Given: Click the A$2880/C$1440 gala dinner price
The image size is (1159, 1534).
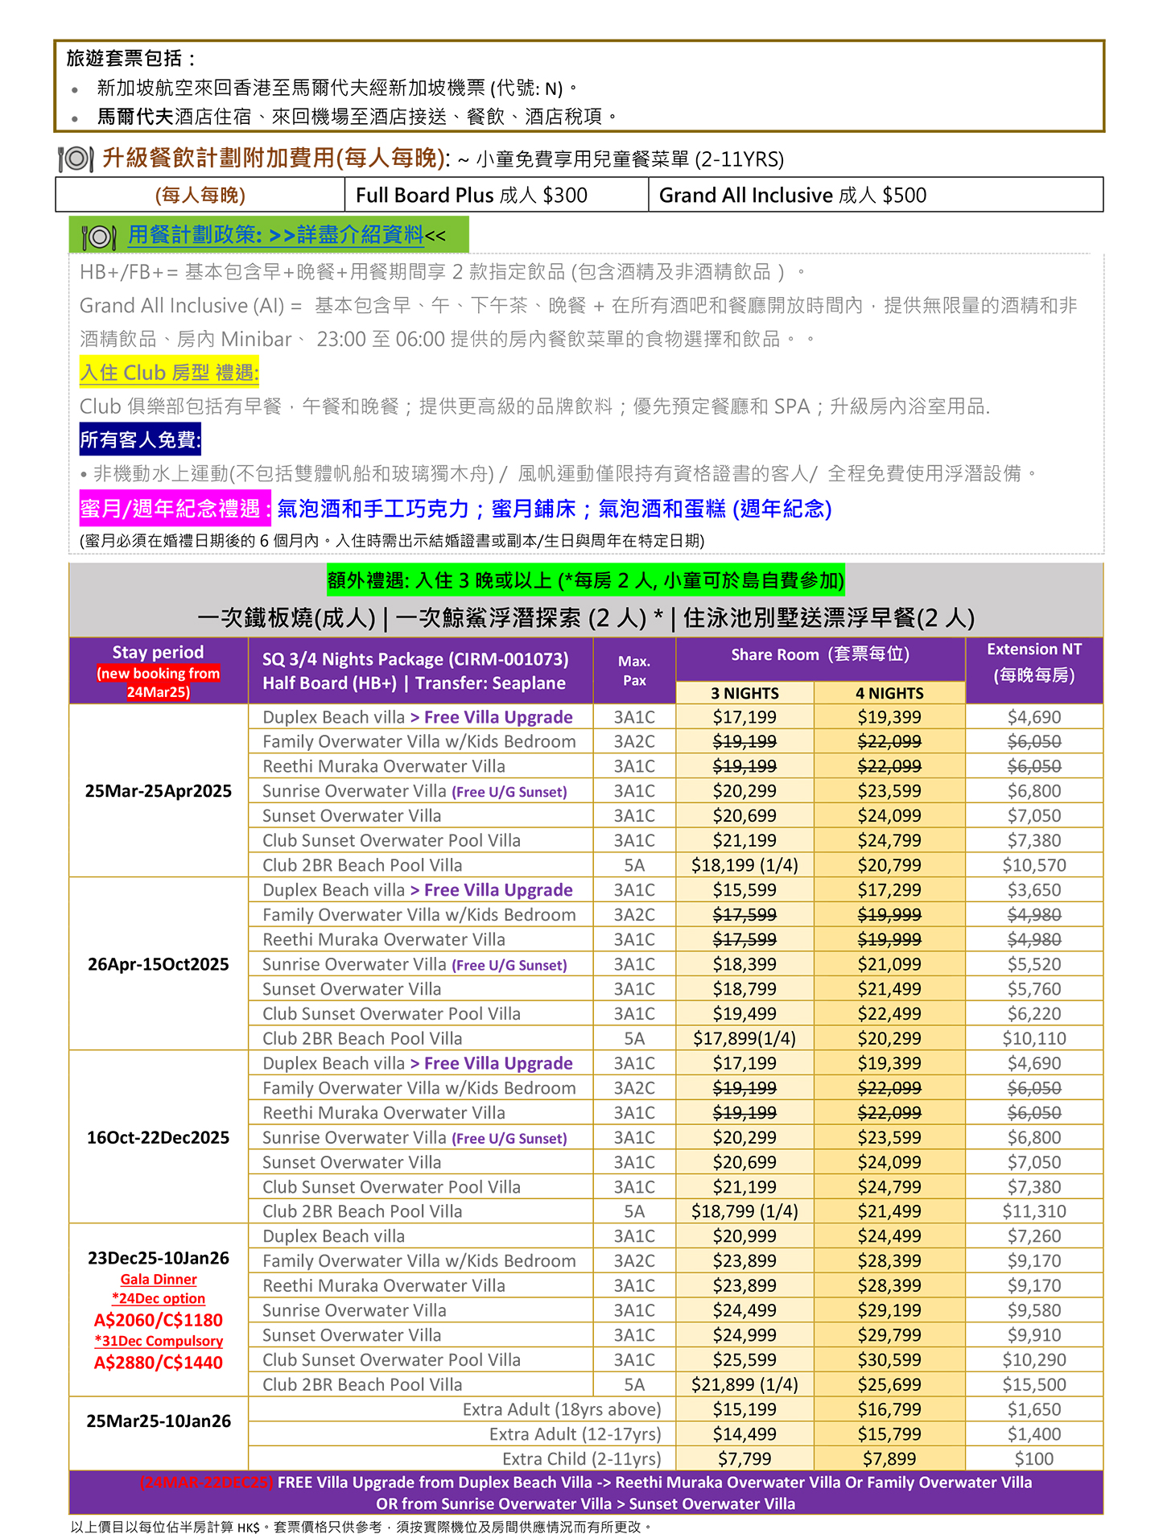Looking at the screenshot, I should (159, 1363).
